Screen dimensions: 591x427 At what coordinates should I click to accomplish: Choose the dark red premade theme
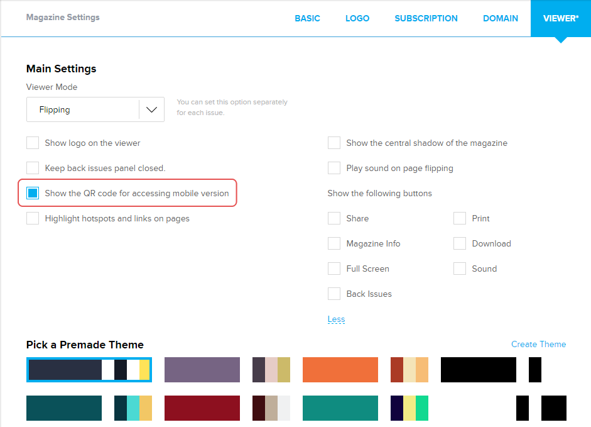[x=202, y=408]
